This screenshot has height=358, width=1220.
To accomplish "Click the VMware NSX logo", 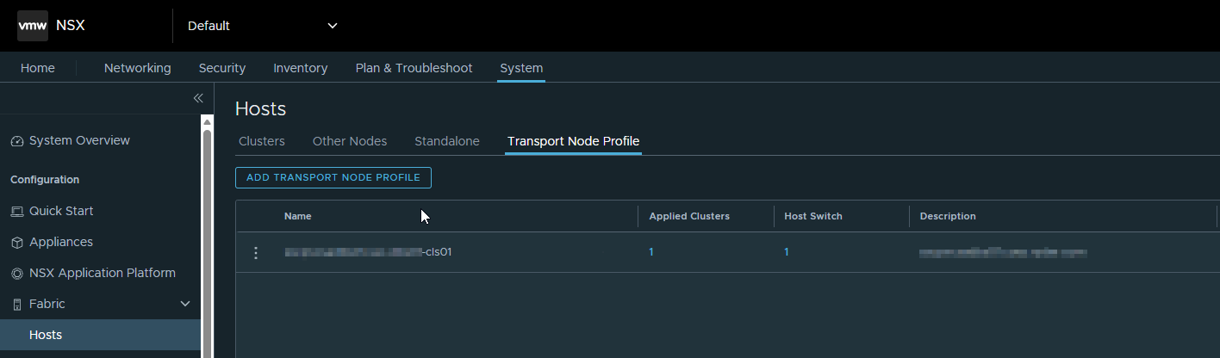I will tap(33, 26).
